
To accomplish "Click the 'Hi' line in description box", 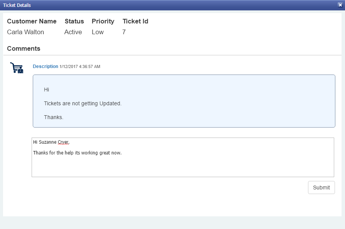I will [x=46, y=90].
